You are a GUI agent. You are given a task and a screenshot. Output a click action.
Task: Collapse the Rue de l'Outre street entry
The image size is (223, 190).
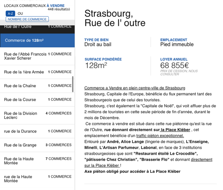click(x=37, y=27)
